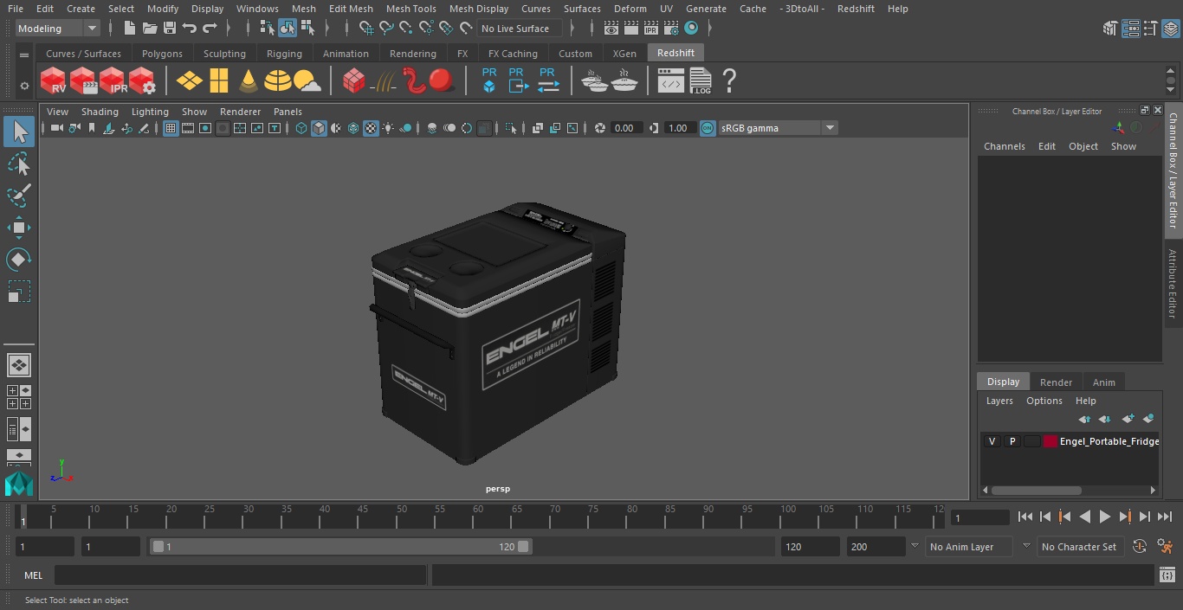The image size is (1183, 610).
Task: Click the New Scene icon
Action: [x=129, y=29]
